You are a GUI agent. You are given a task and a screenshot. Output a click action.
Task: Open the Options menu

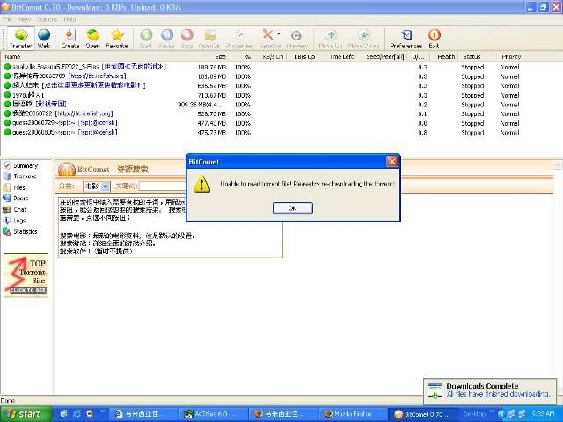47,18
